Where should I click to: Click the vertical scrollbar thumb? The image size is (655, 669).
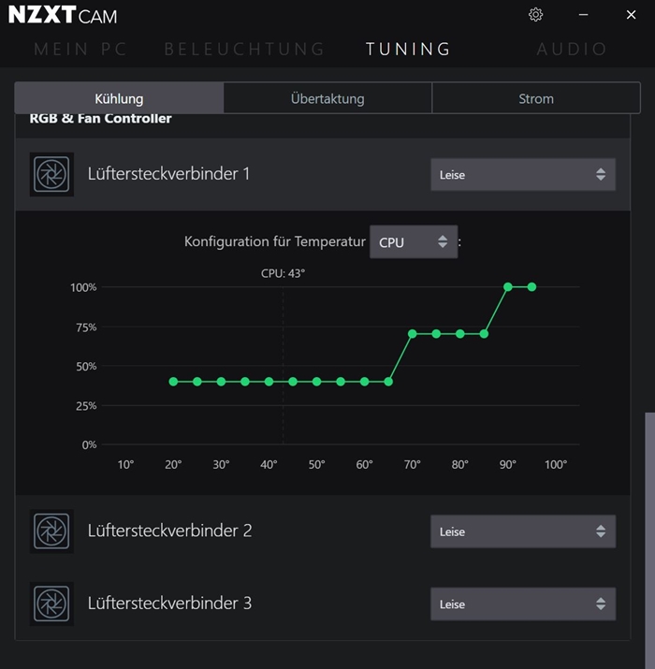coord(649,540)
